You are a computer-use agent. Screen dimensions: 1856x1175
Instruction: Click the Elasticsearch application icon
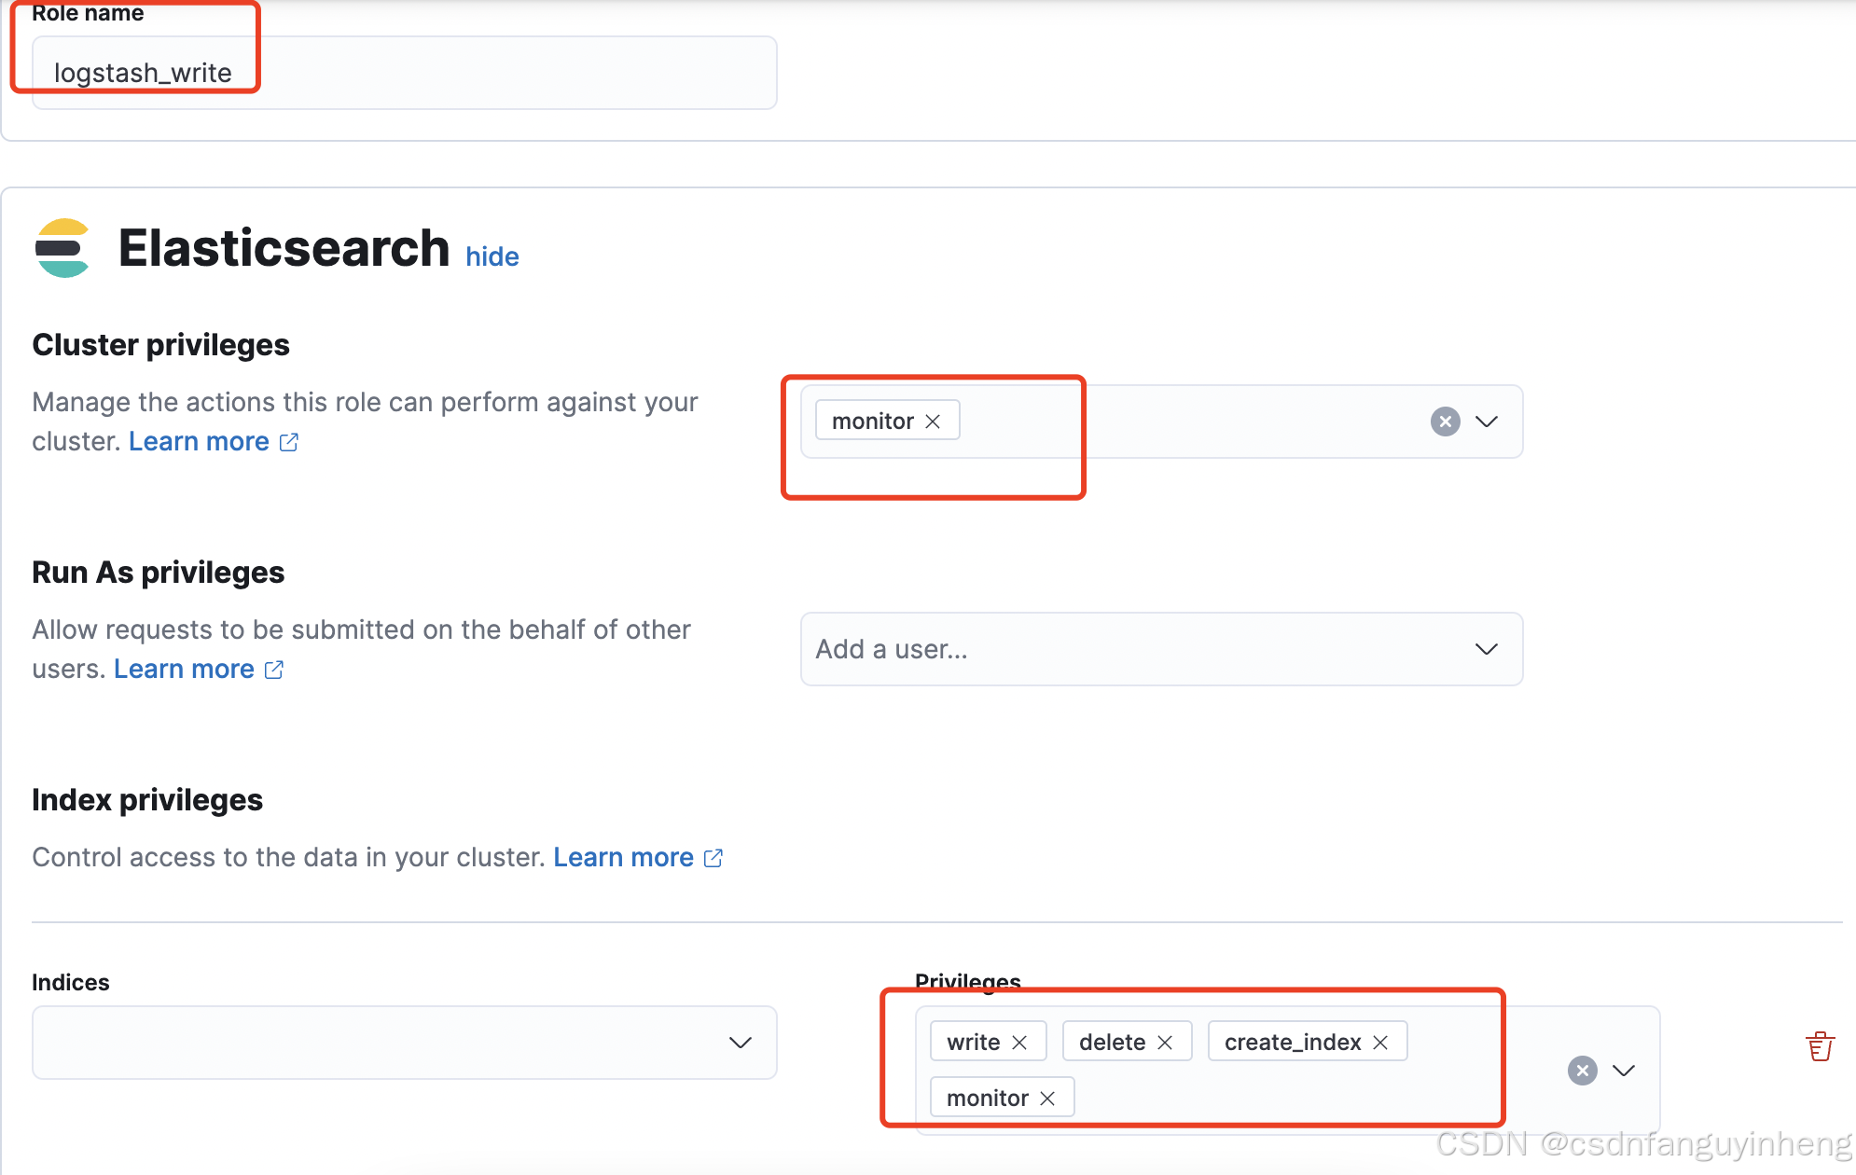(62, 250)
